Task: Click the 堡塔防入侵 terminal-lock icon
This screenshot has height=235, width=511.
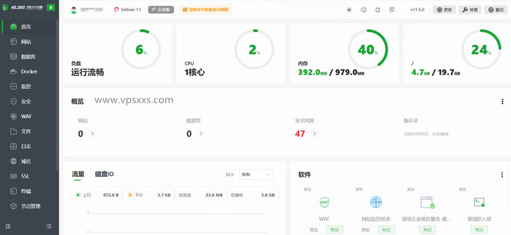Action: [x=479, y=202]
